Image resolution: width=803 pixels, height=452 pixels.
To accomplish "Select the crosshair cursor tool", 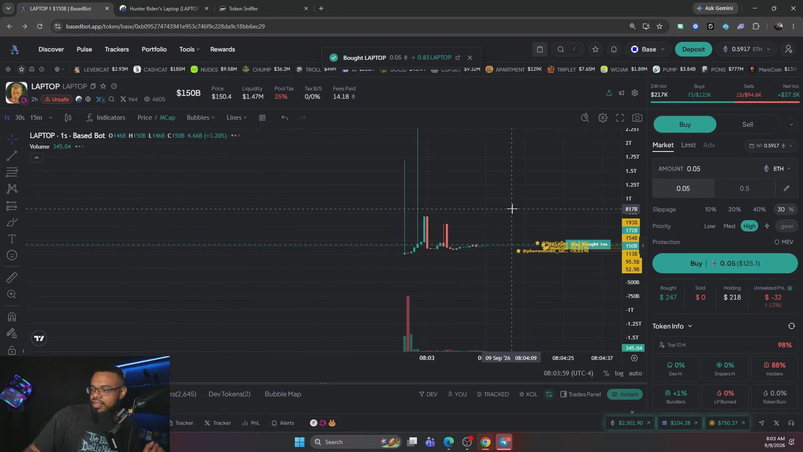I will pyautogui.click(x=12, y=139).
